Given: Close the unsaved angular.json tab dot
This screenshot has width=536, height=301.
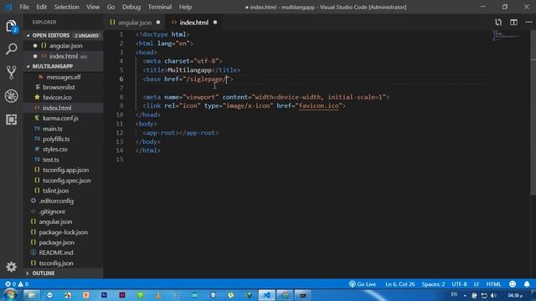Looking at the screenshot, I should click(158, 23).
